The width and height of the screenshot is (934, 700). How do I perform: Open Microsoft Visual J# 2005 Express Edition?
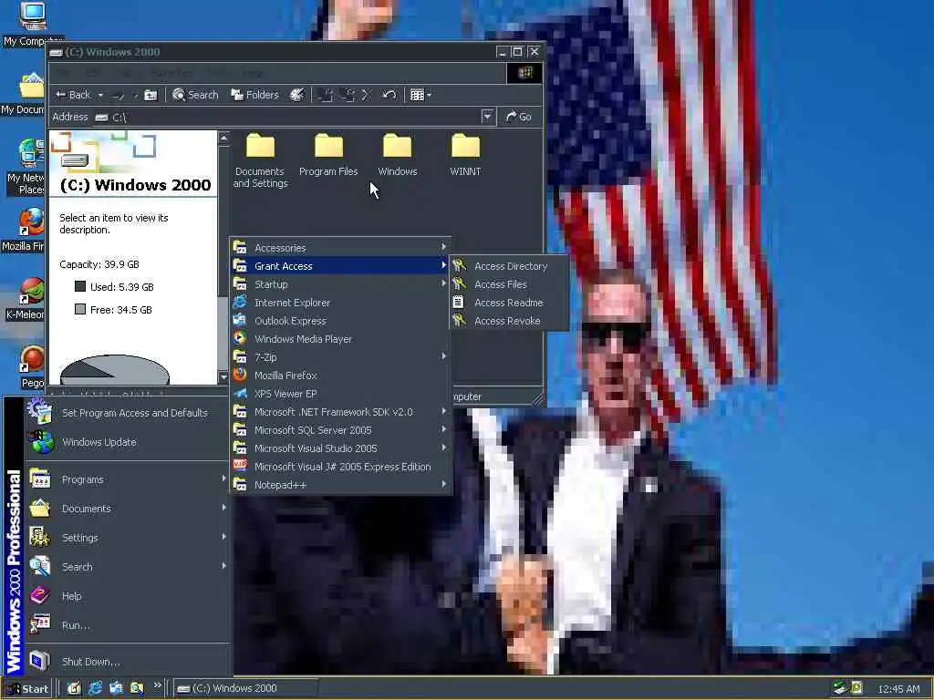tap(340, 467)
